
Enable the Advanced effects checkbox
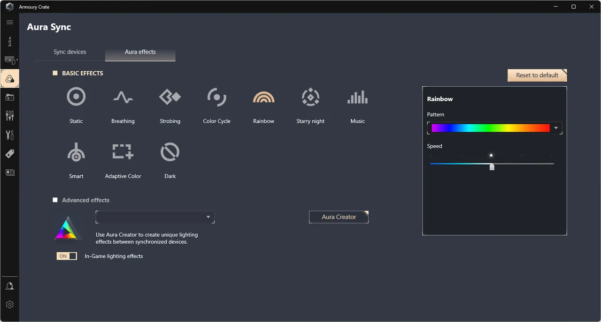[55, 200]
